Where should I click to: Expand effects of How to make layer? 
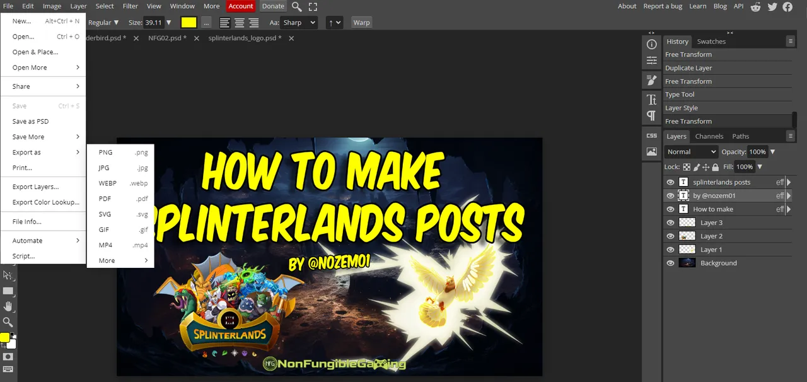[789, 209]
